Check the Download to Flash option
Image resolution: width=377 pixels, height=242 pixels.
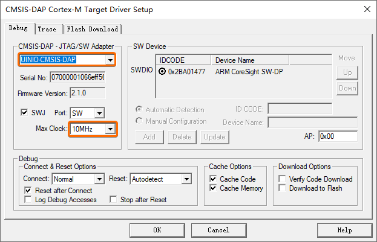click(x=282, y=188)
